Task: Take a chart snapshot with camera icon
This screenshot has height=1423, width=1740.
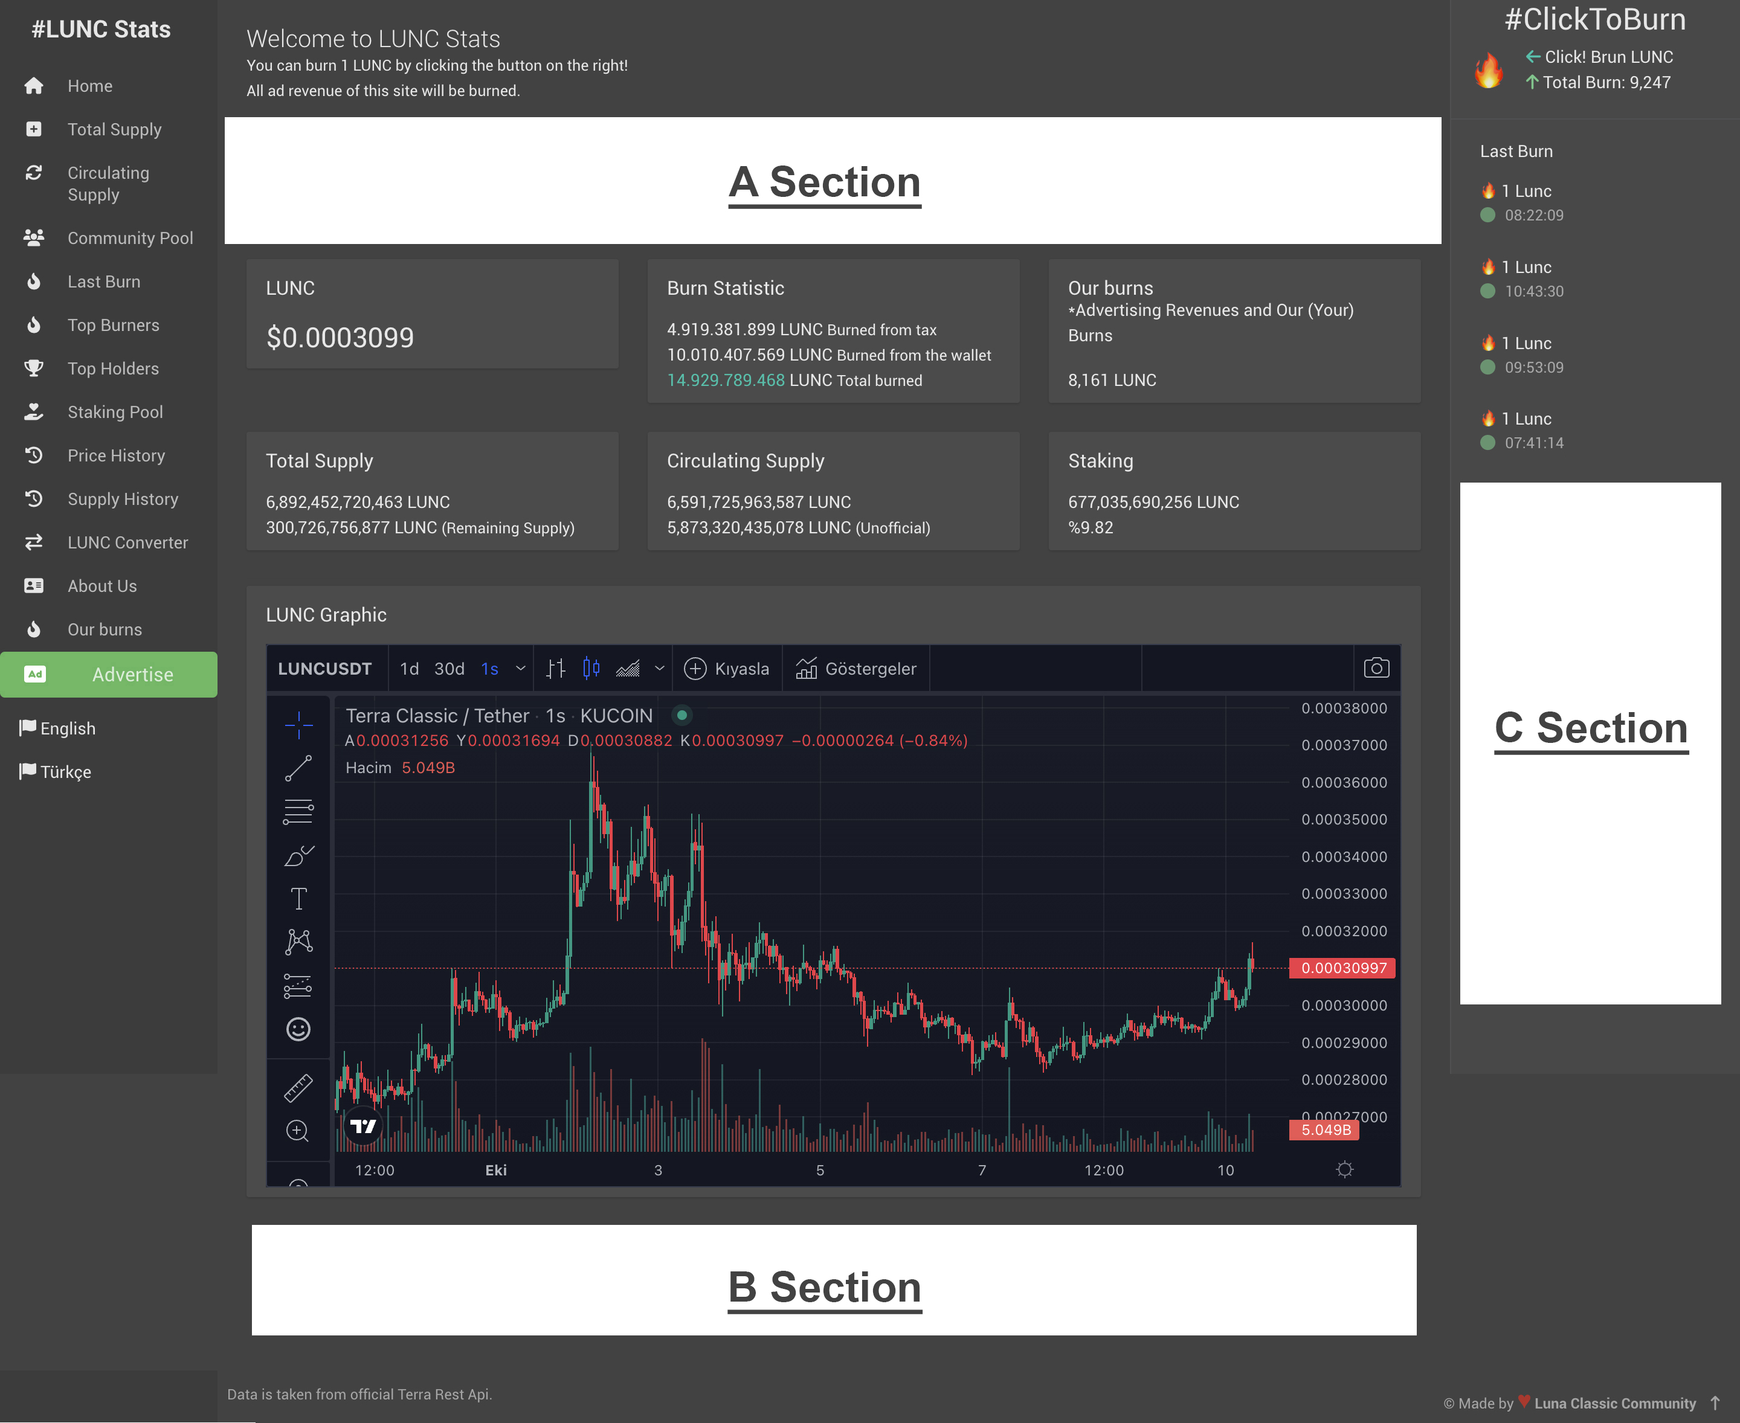Action: [x=1377, y=668]
